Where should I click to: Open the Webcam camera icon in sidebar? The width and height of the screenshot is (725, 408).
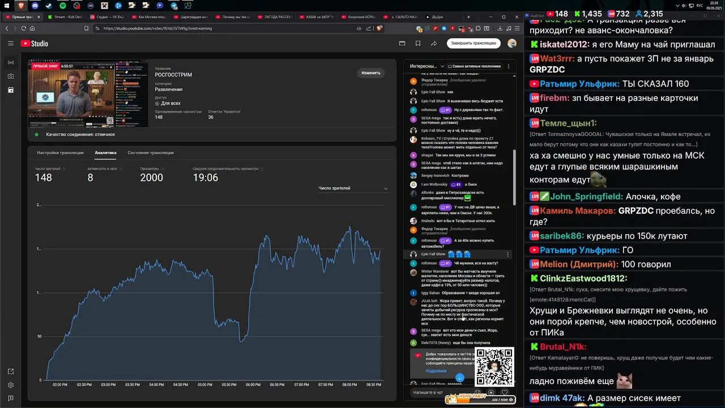11,76
